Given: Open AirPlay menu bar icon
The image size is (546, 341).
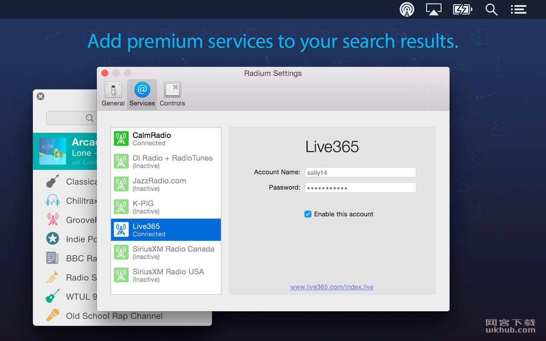Looking at the screenshot, I should (x=434, y=9).
